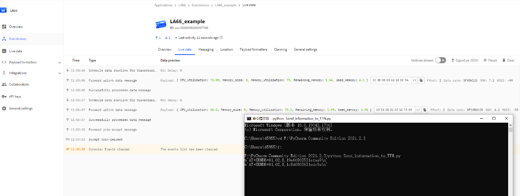Copy payload 19 E6 08 02 63 1E FA A9

click(x=424, y=110)
